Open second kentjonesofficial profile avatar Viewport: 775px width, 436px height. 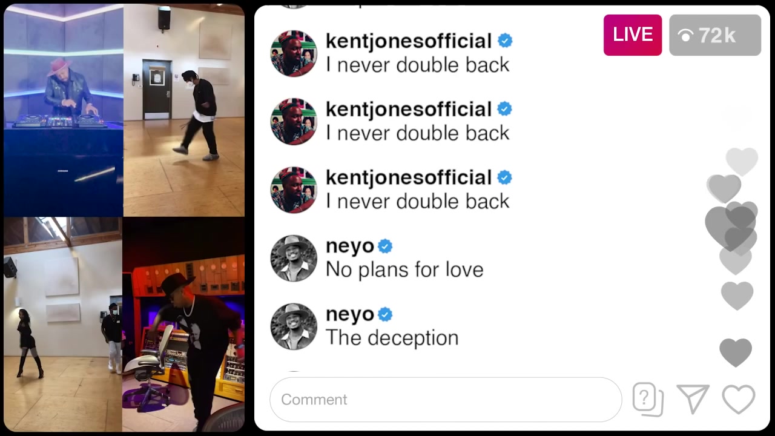click(294, 122)
